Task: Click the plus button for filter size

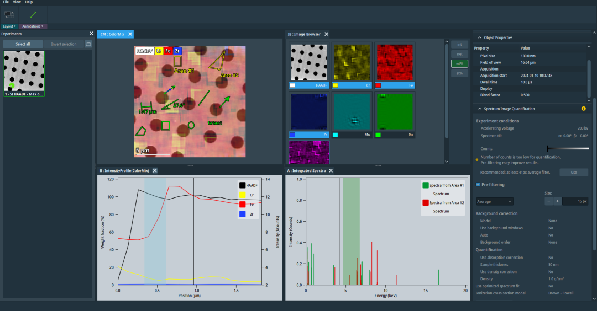Action: click(x=557, y=201)
